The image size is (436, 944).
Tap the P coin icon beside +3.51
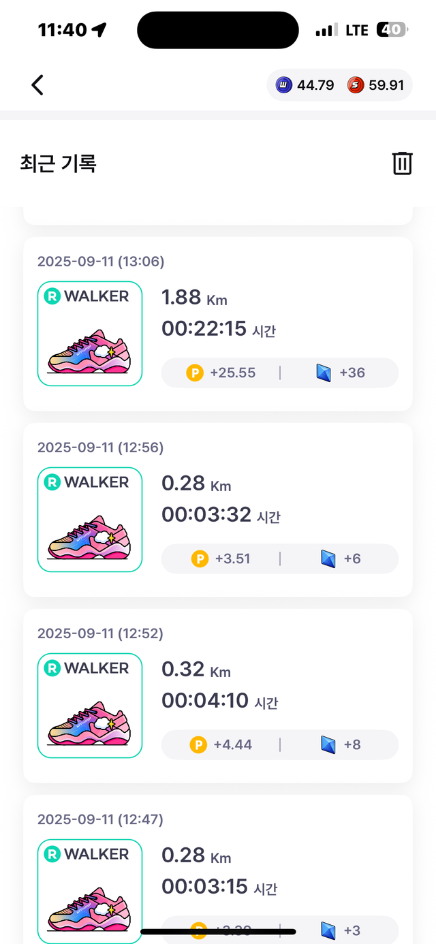point(200,559)
